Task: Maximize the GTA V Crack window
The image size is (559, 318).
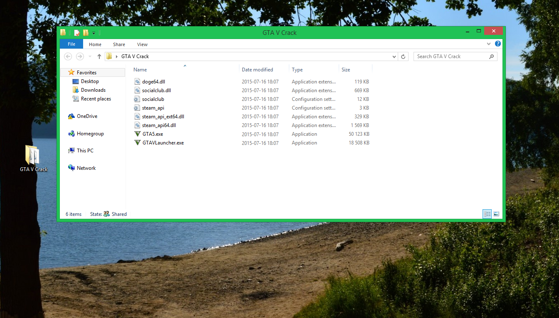Action: 479,31
